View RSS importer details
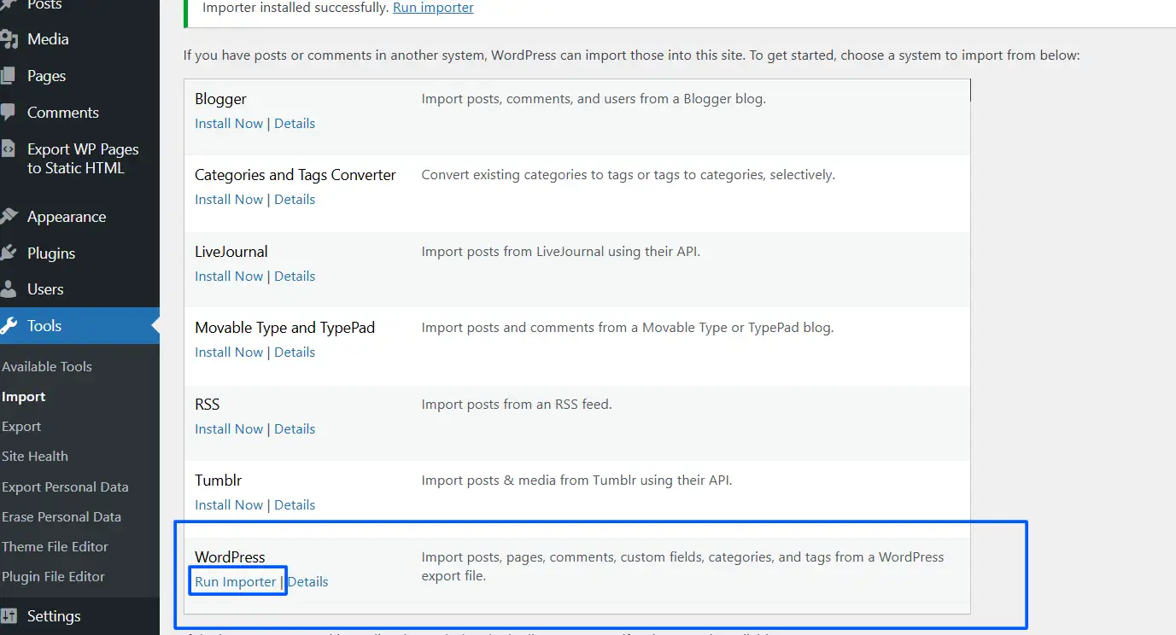Image resolution: width=1176 pixels, height=635 pixels. pos(295,429)
